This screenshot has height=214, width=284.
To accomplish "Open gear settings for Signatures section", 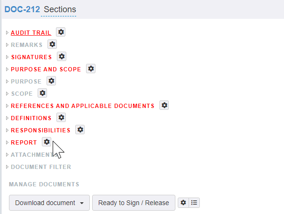I will [x=62, y=56].
